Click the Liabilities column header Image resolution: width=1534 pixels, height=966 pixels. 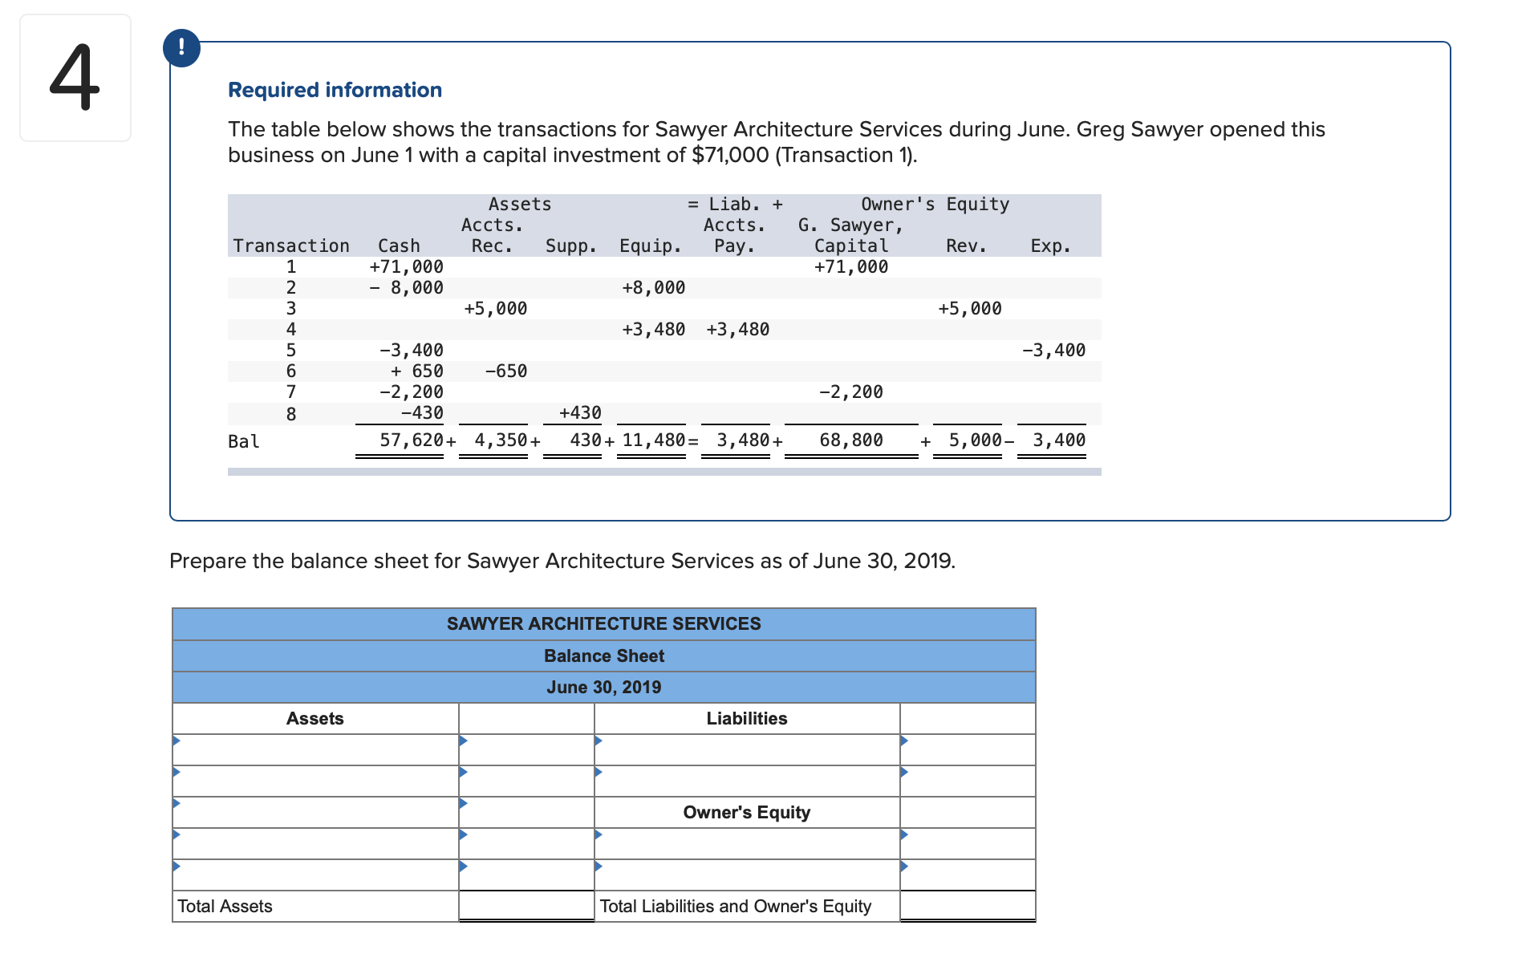pos(747,719)
